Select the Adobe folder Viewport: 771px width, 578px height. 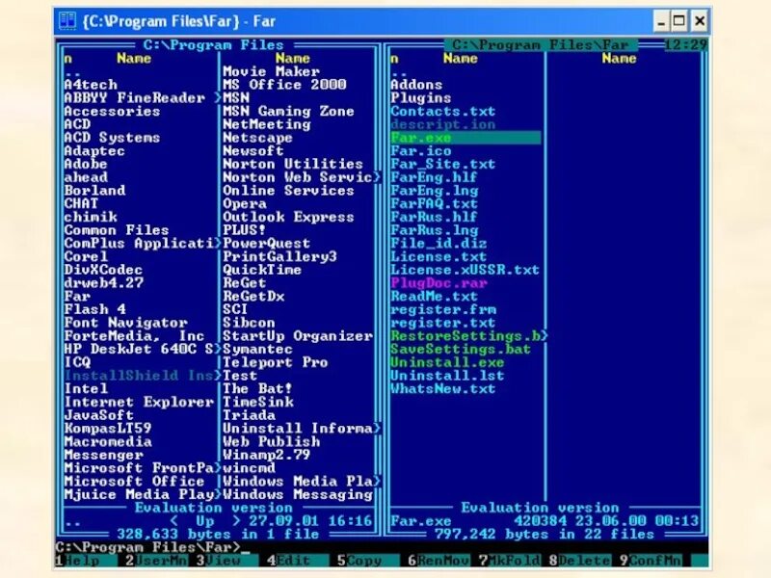[x=86, y=164]
